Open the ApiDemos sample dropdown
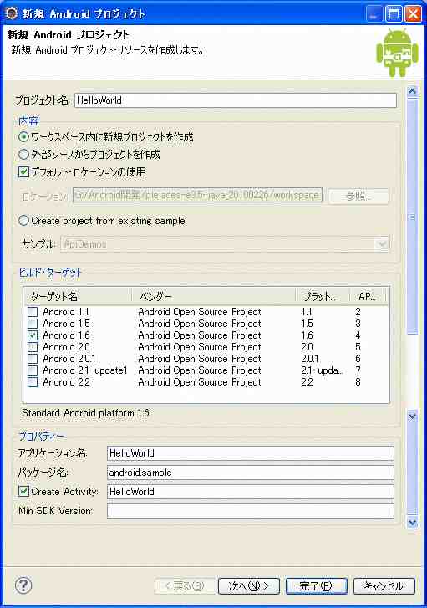 pos(382,244)
